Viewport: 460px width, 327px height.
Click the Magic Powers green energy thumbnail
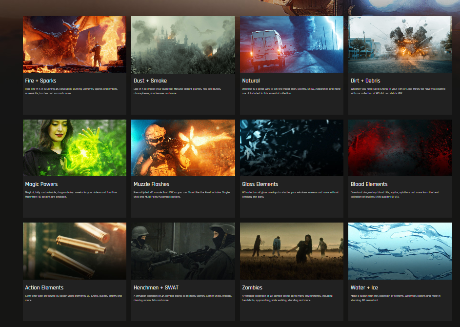click(x=74, y=148)
